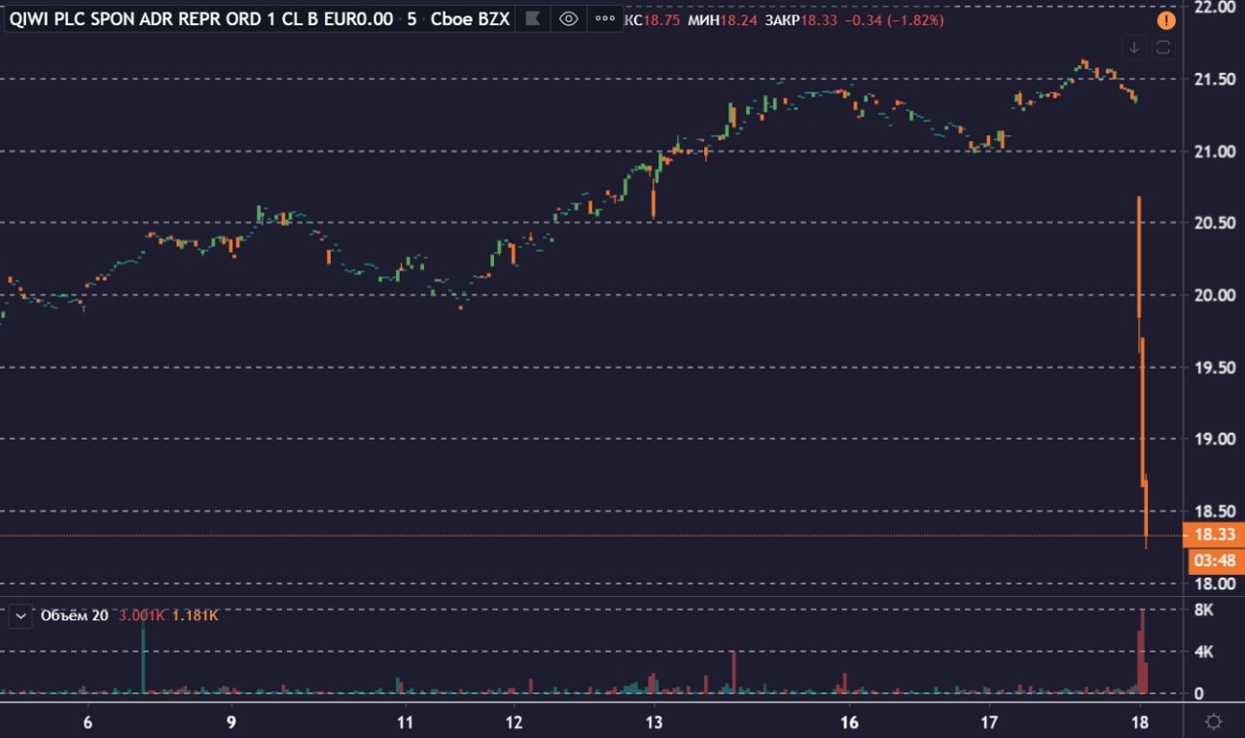Click the −0.34 (−1.82%) change value

892,19
